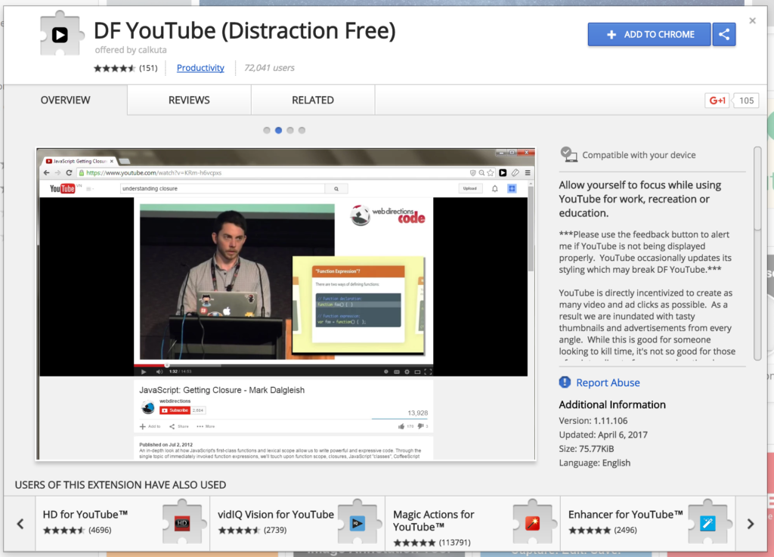Viewport: 774px width, 557px height.
Task: Click the browser reload icon in screenshot
Action: coord(69,172)
